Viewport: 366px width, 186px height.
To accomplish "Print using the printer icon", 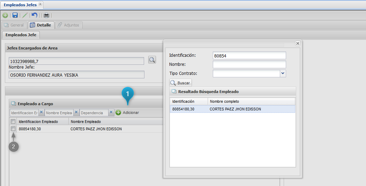I will 46,15.
